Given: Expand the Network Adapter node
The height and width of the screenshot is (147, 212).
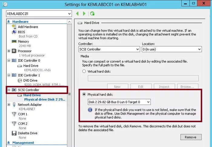Looking at the screenshot, I should point(9,105).
